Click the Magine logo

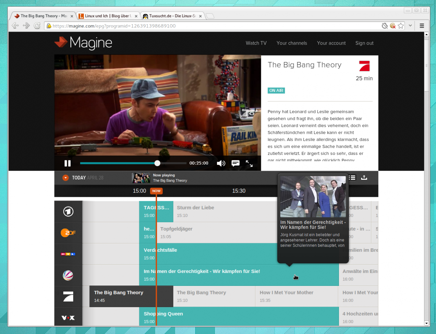(83, 43)
